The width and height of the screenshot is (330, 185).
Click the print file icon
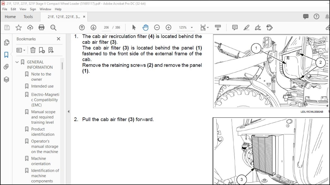(x=41, y=27)
